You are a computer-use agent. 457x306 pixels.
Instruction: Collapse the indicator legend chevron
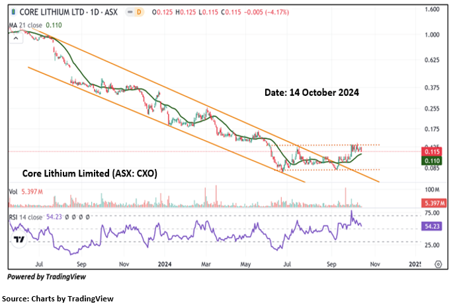point(16,38)
